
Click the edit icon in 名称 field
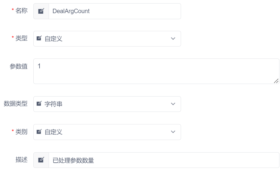[41, 11]
